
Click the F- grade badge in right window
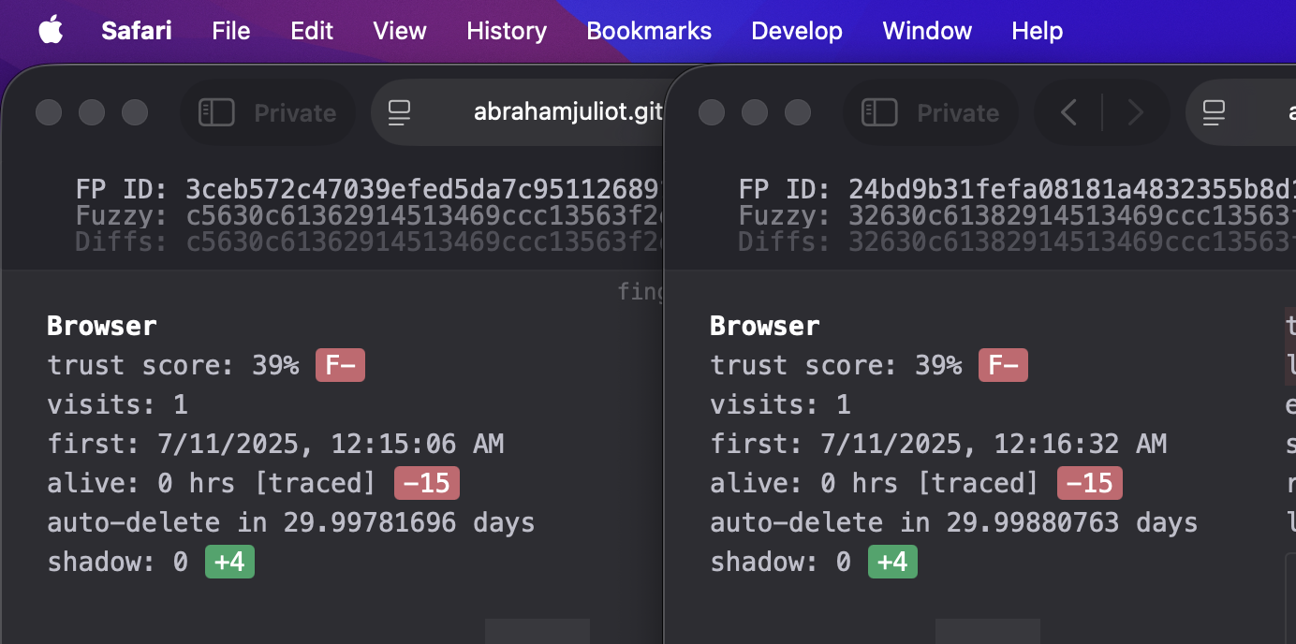(1003, 365)
